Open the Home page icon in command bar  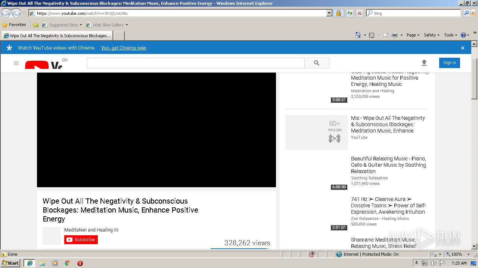coord(358,35)
